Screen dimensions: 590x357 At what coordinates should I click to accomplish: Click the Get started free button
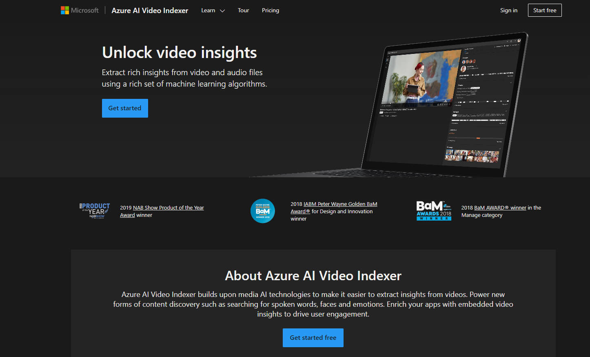click(x=313, y=337)
